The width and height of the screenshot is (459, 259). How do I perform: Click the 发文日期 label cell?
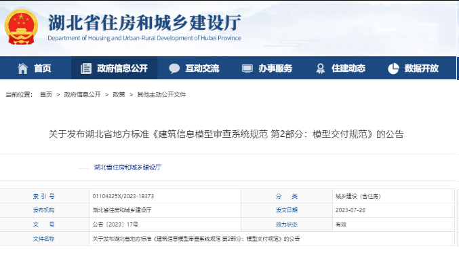pyautogui.click(x=287, y=210)
